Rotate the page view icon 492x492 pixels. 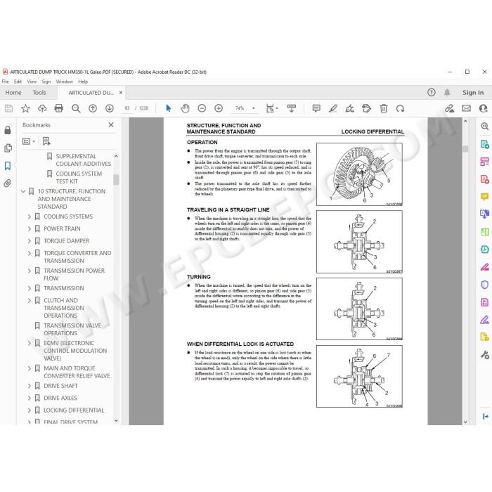400,108
